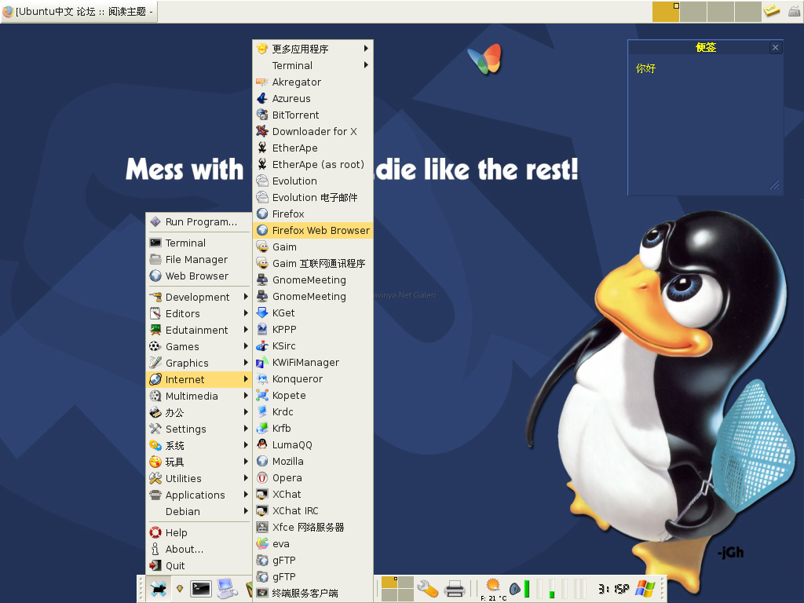Switch to fourth workspace in top pager
804x603 pixels.
747,11
